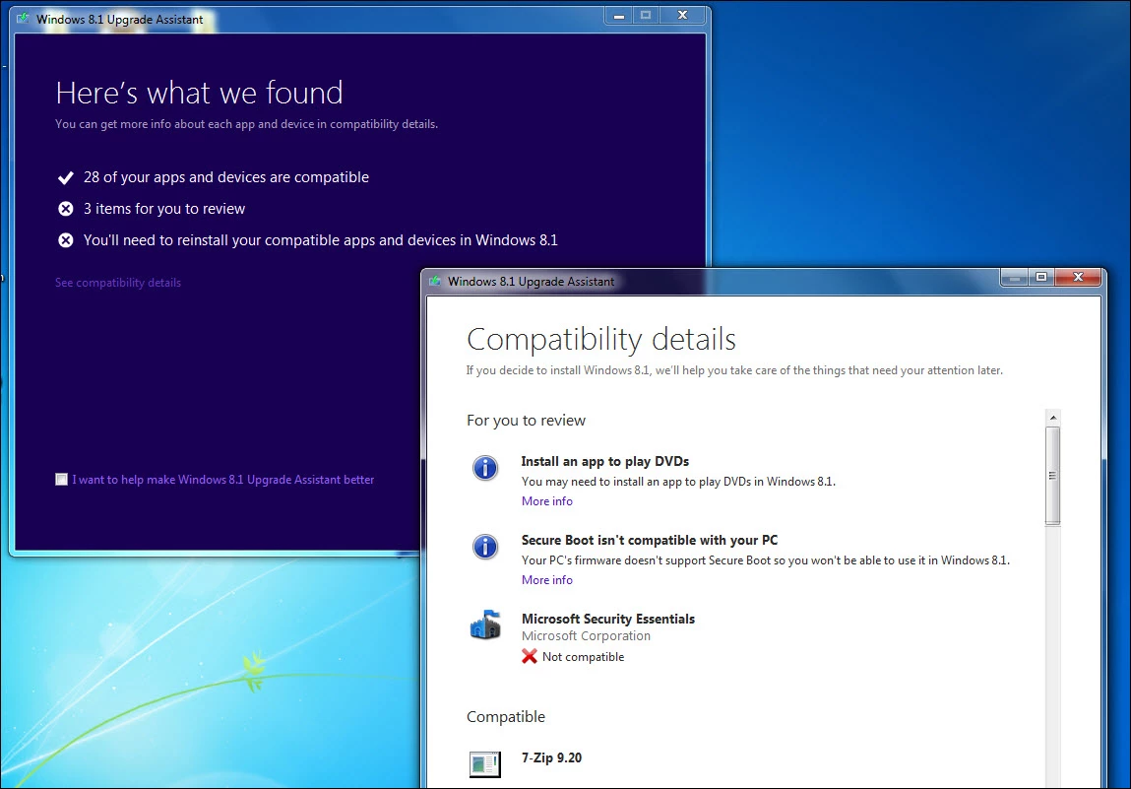Click the Not compatible status text
Image resolution: width=1131 pixels, height=789 pixels.
[583, 657]
